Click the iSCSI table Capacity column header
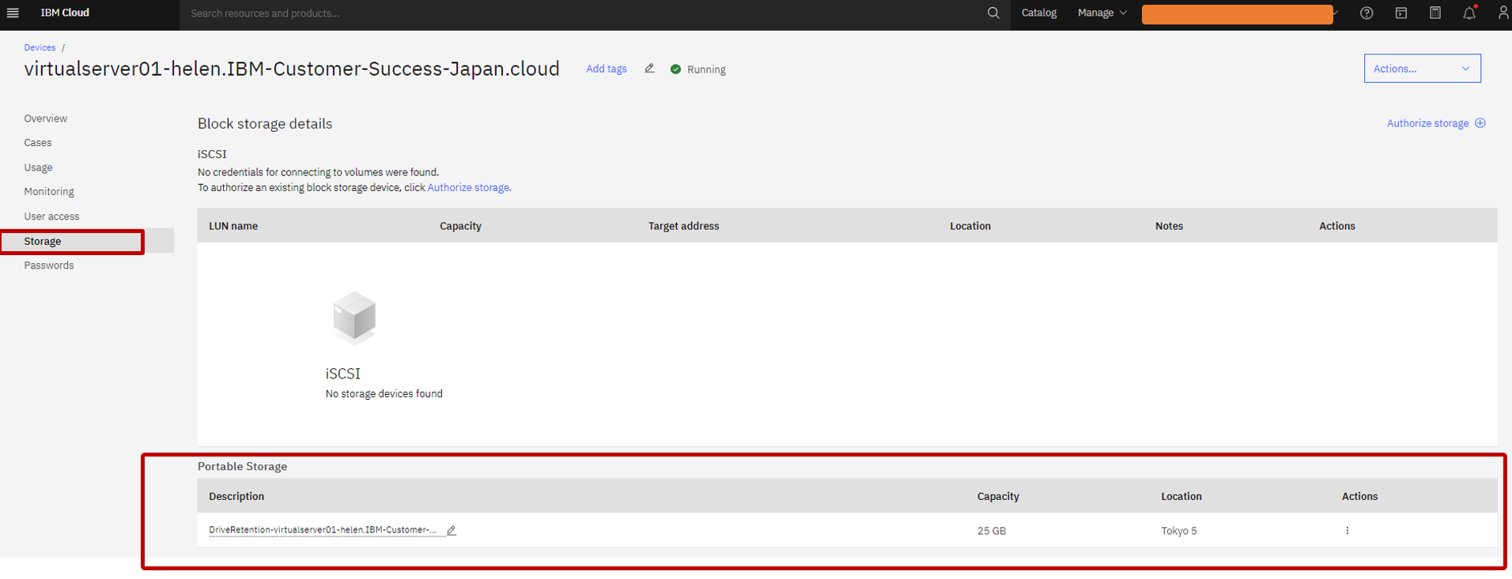The width and height of the screenshot is (1512, 579). tap(460, 226)
